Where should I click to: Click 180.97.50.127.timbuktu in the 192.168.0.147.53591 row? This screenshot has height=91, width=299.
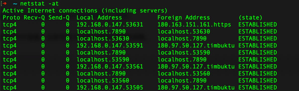point(196,46)
